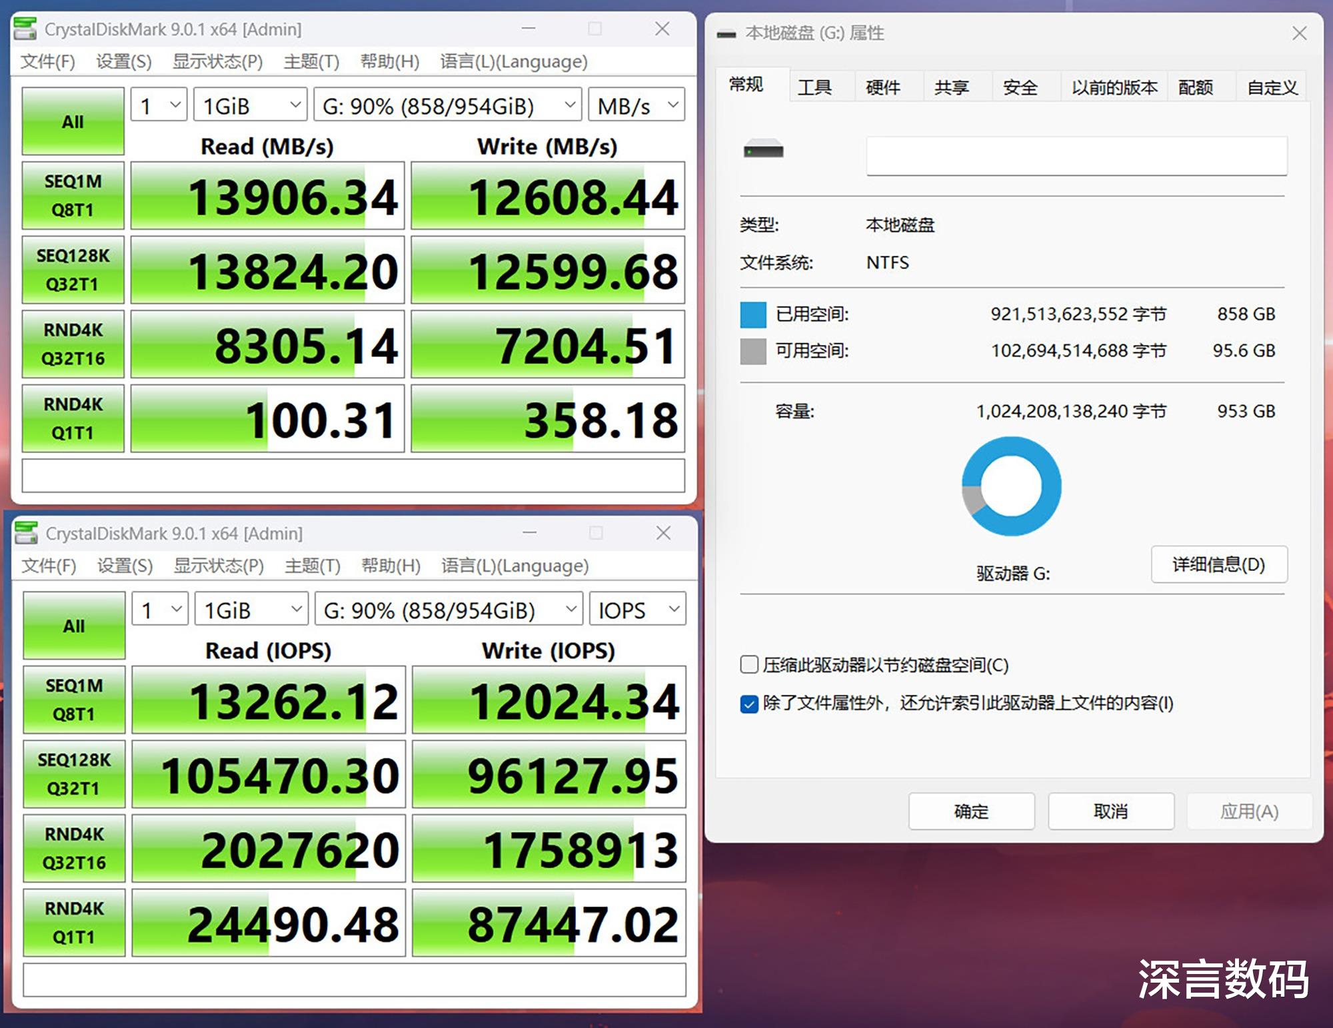Viewport: 1333px width, 1028px height.
Task: Open the 设置(S) menu in top window
Action: pyautogui.click(x=123, y=61)
